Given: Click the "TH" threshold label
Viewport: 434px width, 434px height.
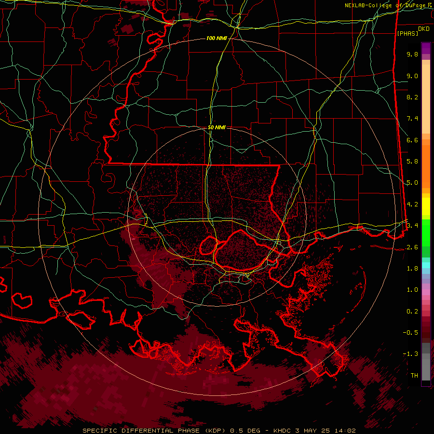Looking at the screenshot, I should [x=414, y=376].
